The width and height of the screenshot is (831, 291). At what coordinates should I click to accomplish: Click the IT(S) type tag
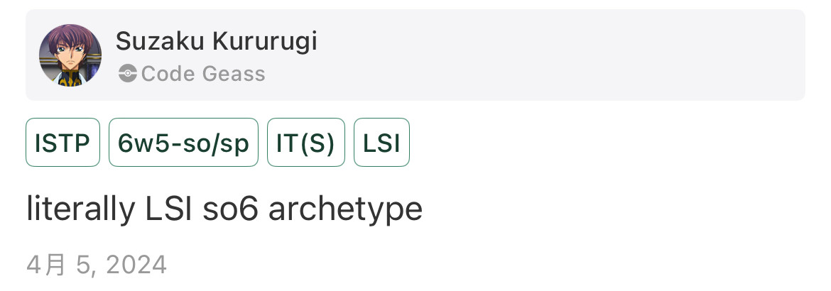click(305, 143)
